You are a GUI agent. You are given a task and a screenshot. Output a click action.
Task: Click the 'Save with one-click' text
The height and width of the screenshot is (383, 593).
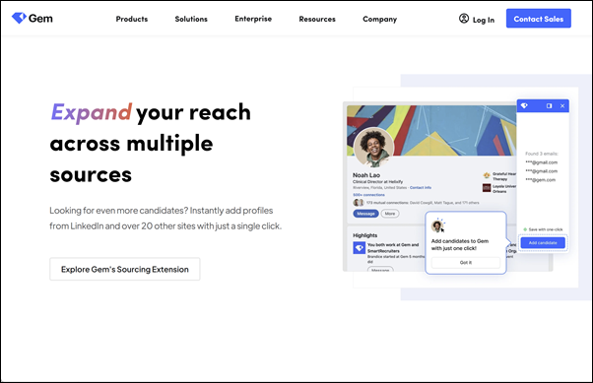(546, 229)
